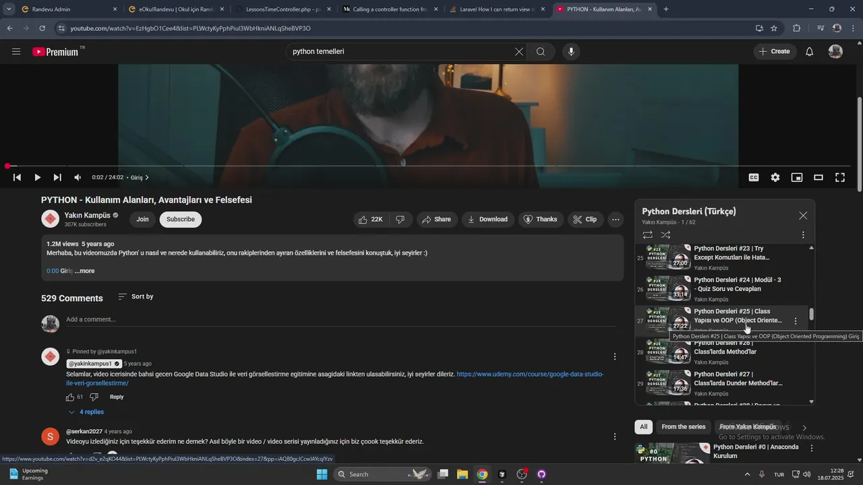Open more actions ellipsis under video

616,220
